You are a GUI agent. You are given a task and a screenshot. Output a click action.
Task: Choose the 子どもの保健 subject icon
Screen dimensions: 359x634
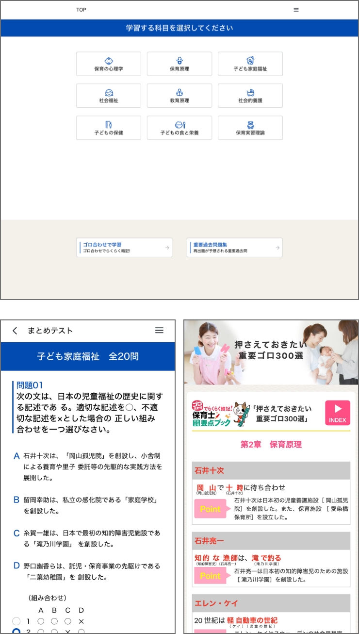click(109, 125)
